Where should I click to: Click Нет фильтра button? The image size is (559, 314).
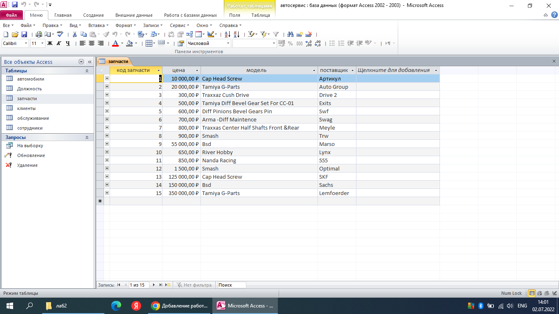pos(194,285)
